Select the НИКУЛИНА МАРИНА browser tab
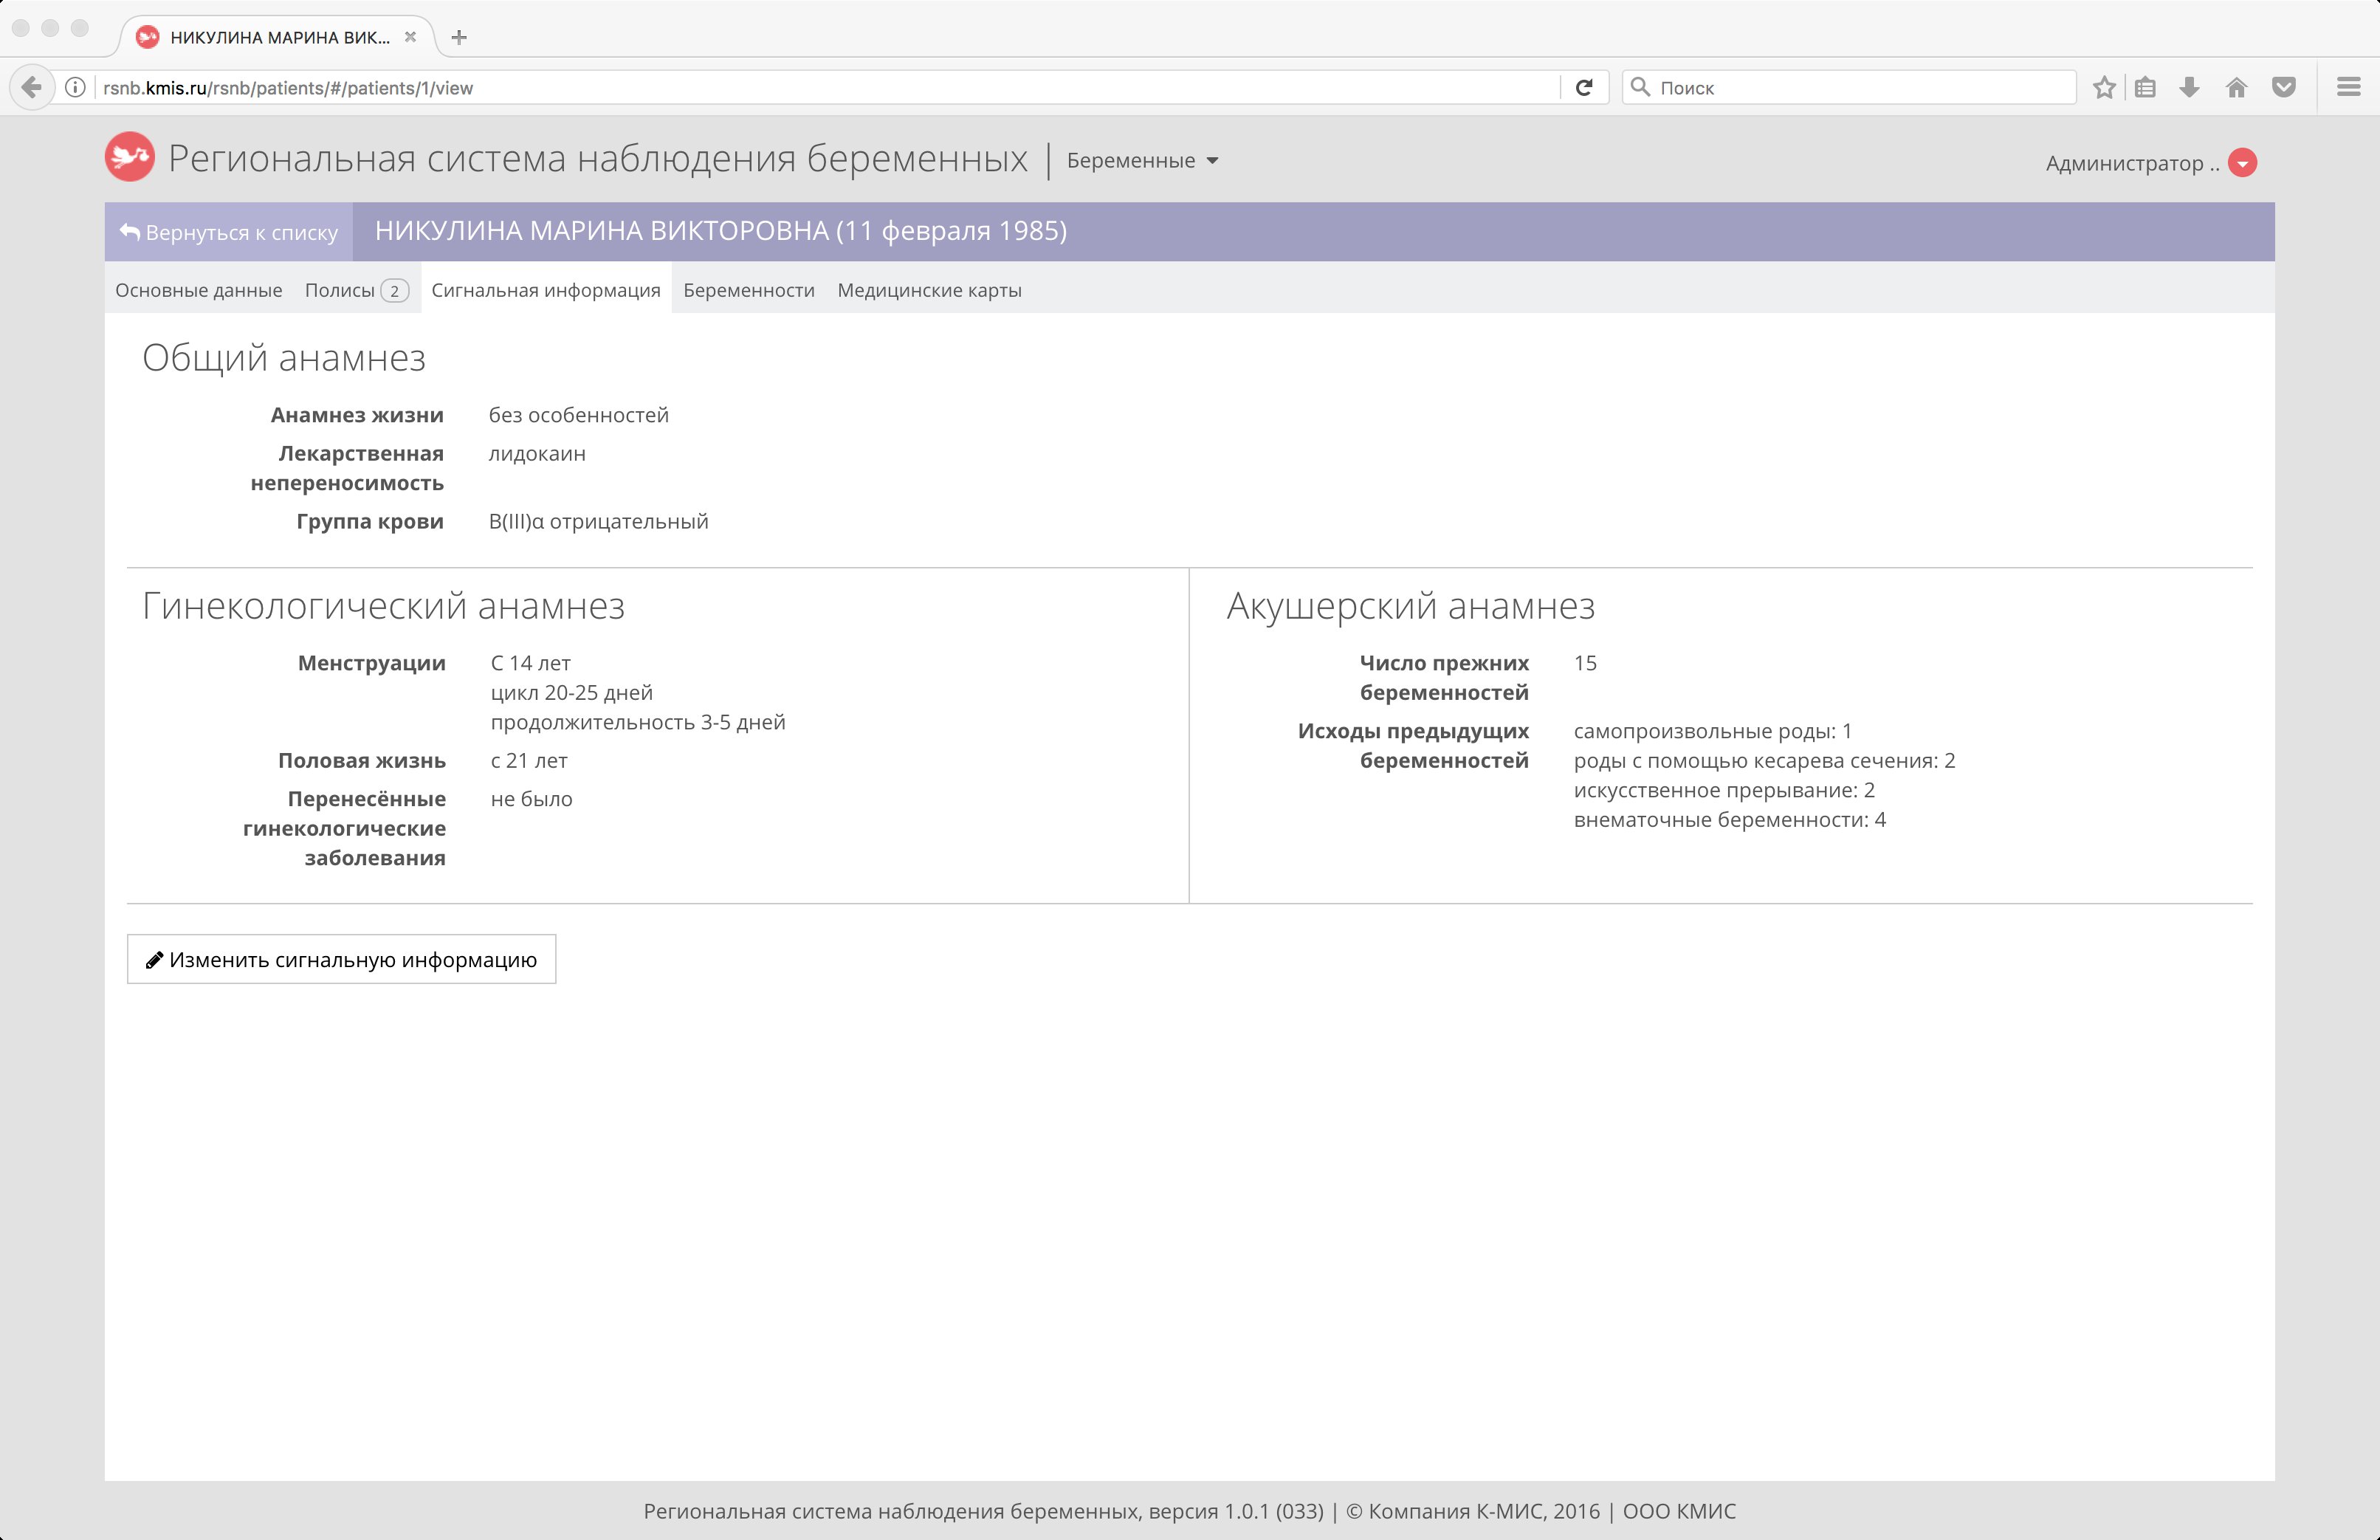 click(278, 37)
